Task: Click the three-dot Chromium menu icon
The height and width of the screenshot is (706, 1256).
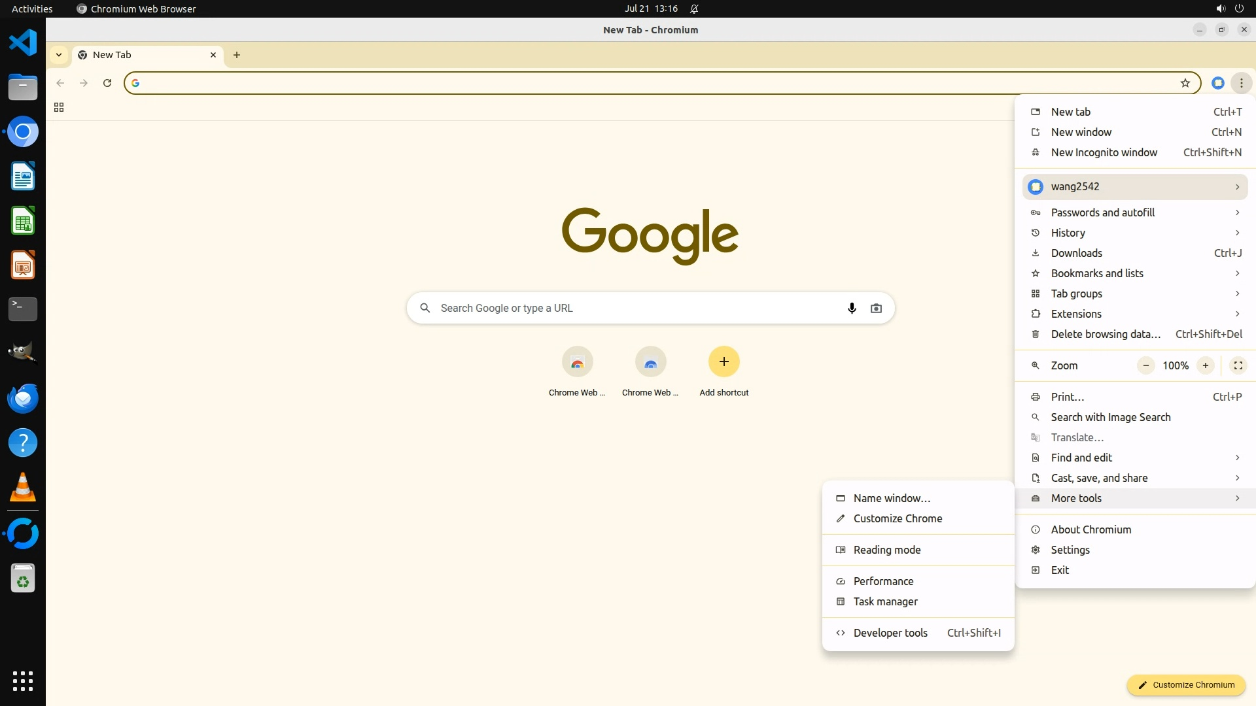Action: (1241, 83)
